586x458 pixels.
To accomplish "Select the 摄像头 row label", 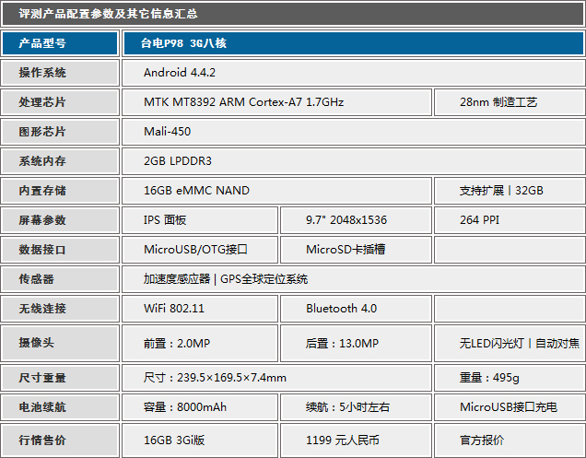I will (60, 343).
